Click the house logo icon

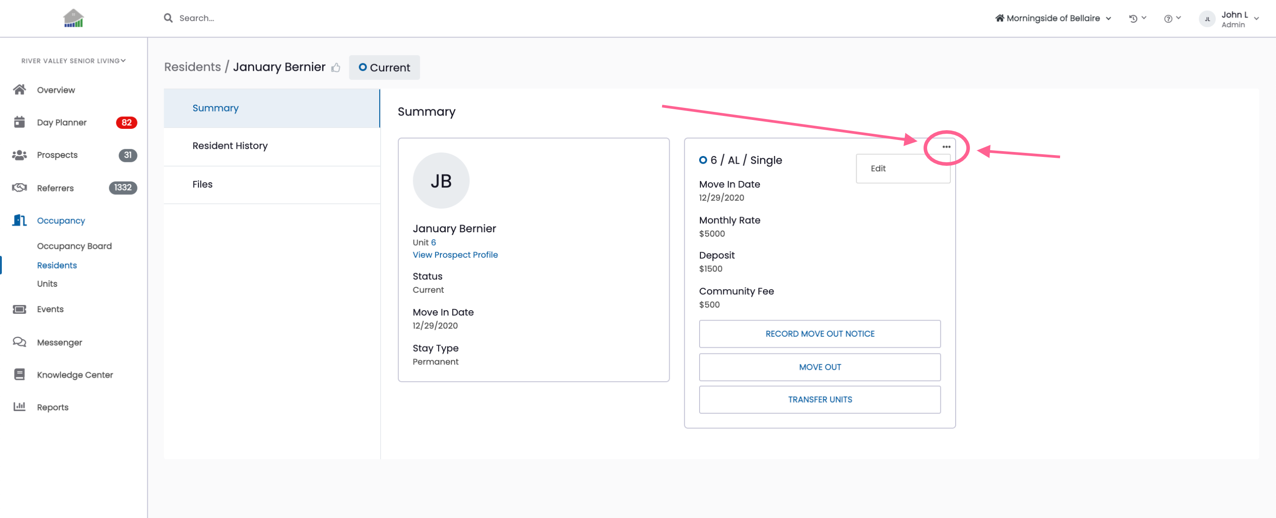pos(73,18)
